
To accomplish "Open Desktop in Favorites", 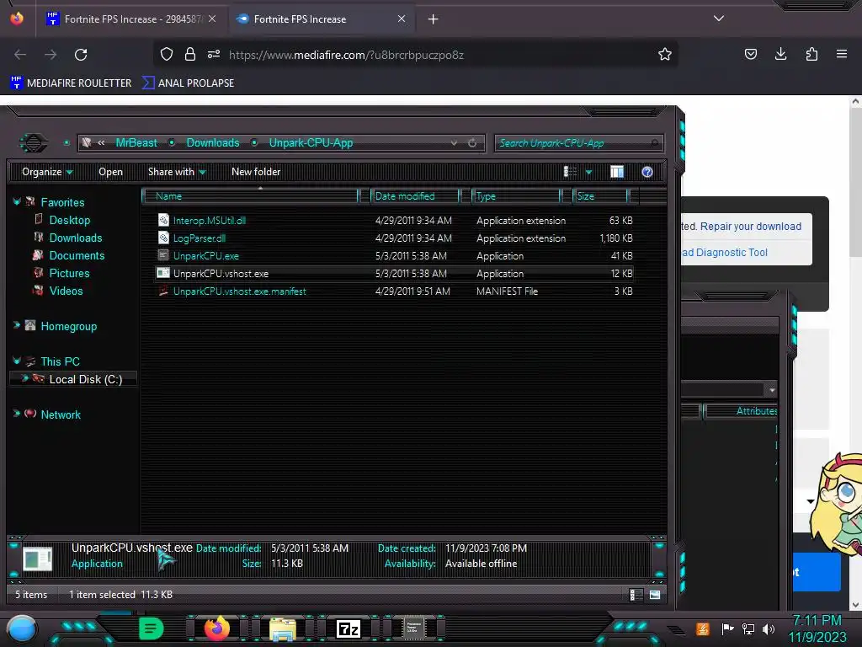I will pos(69,220).
